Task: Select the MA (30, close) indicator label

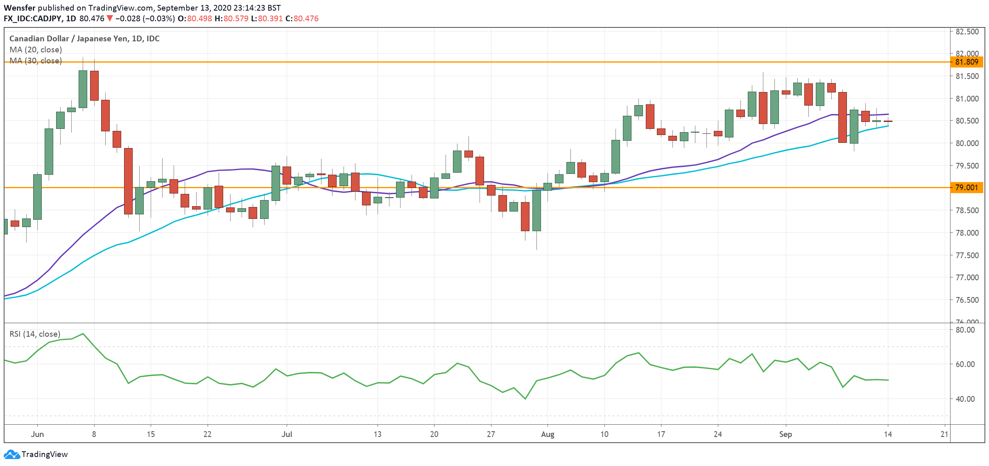Action: click(x=36, y=61)
